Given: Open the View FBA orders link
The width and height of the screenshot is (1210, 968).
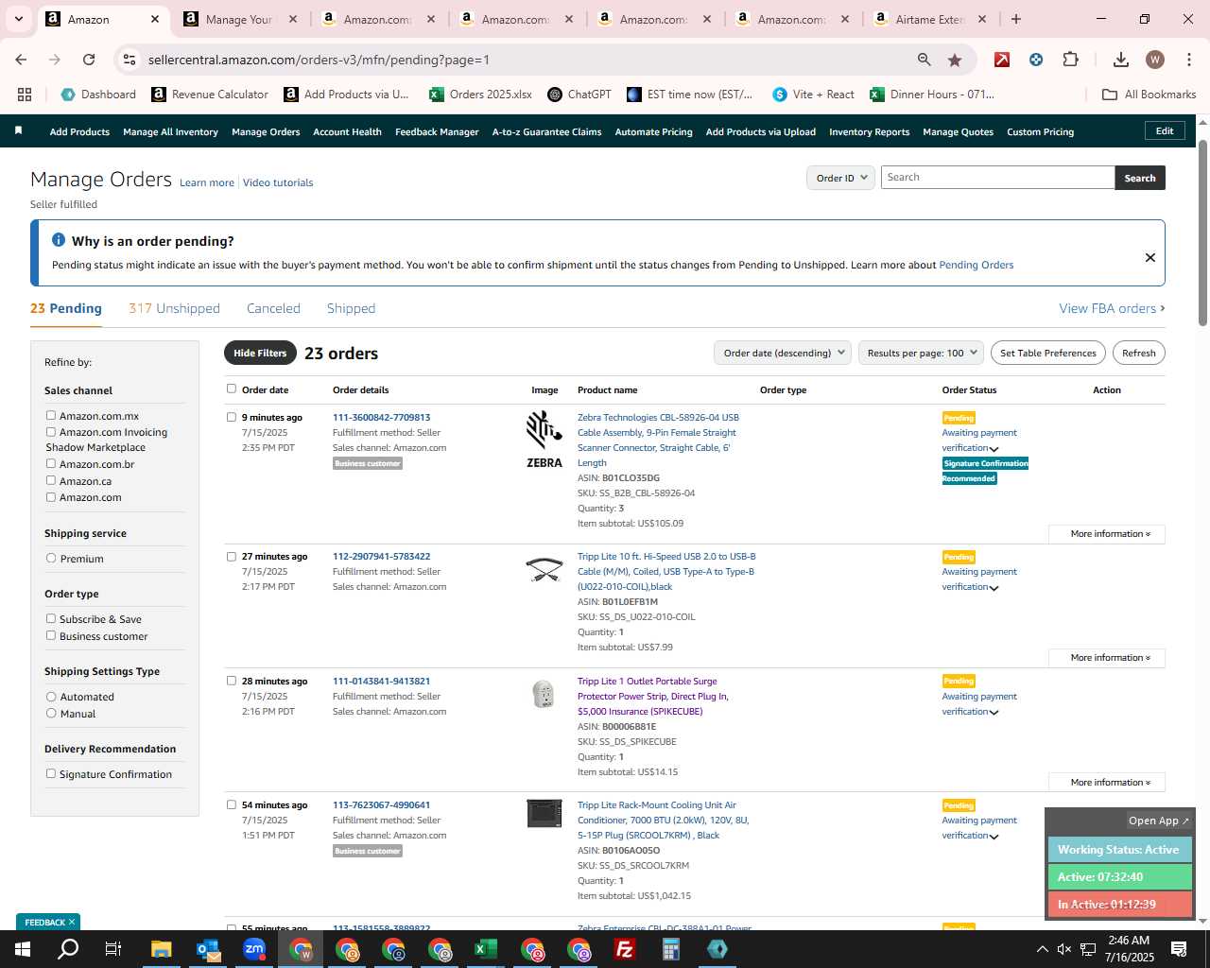Looking at the screenshot, I should point(1112,308).
